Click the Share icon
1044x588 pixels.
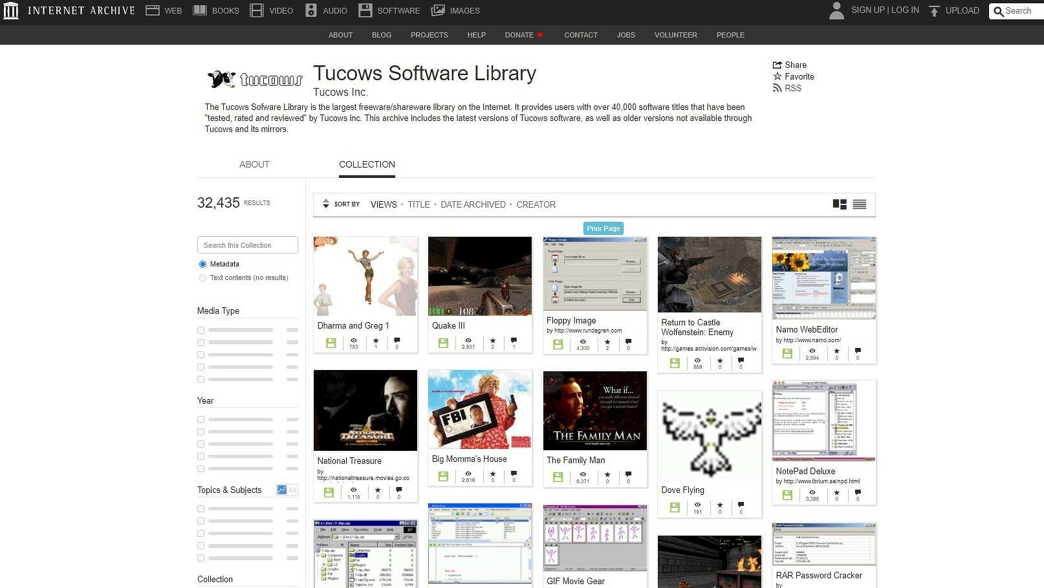click(778, 65)
